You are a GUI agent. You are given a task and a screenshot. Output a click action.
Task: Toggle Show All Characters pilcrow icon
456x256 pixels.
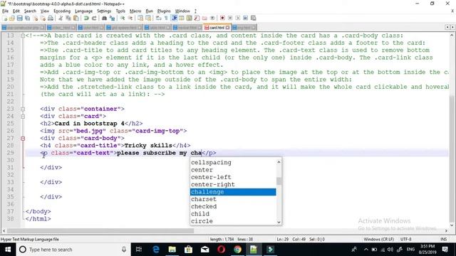tap(166, 18)
